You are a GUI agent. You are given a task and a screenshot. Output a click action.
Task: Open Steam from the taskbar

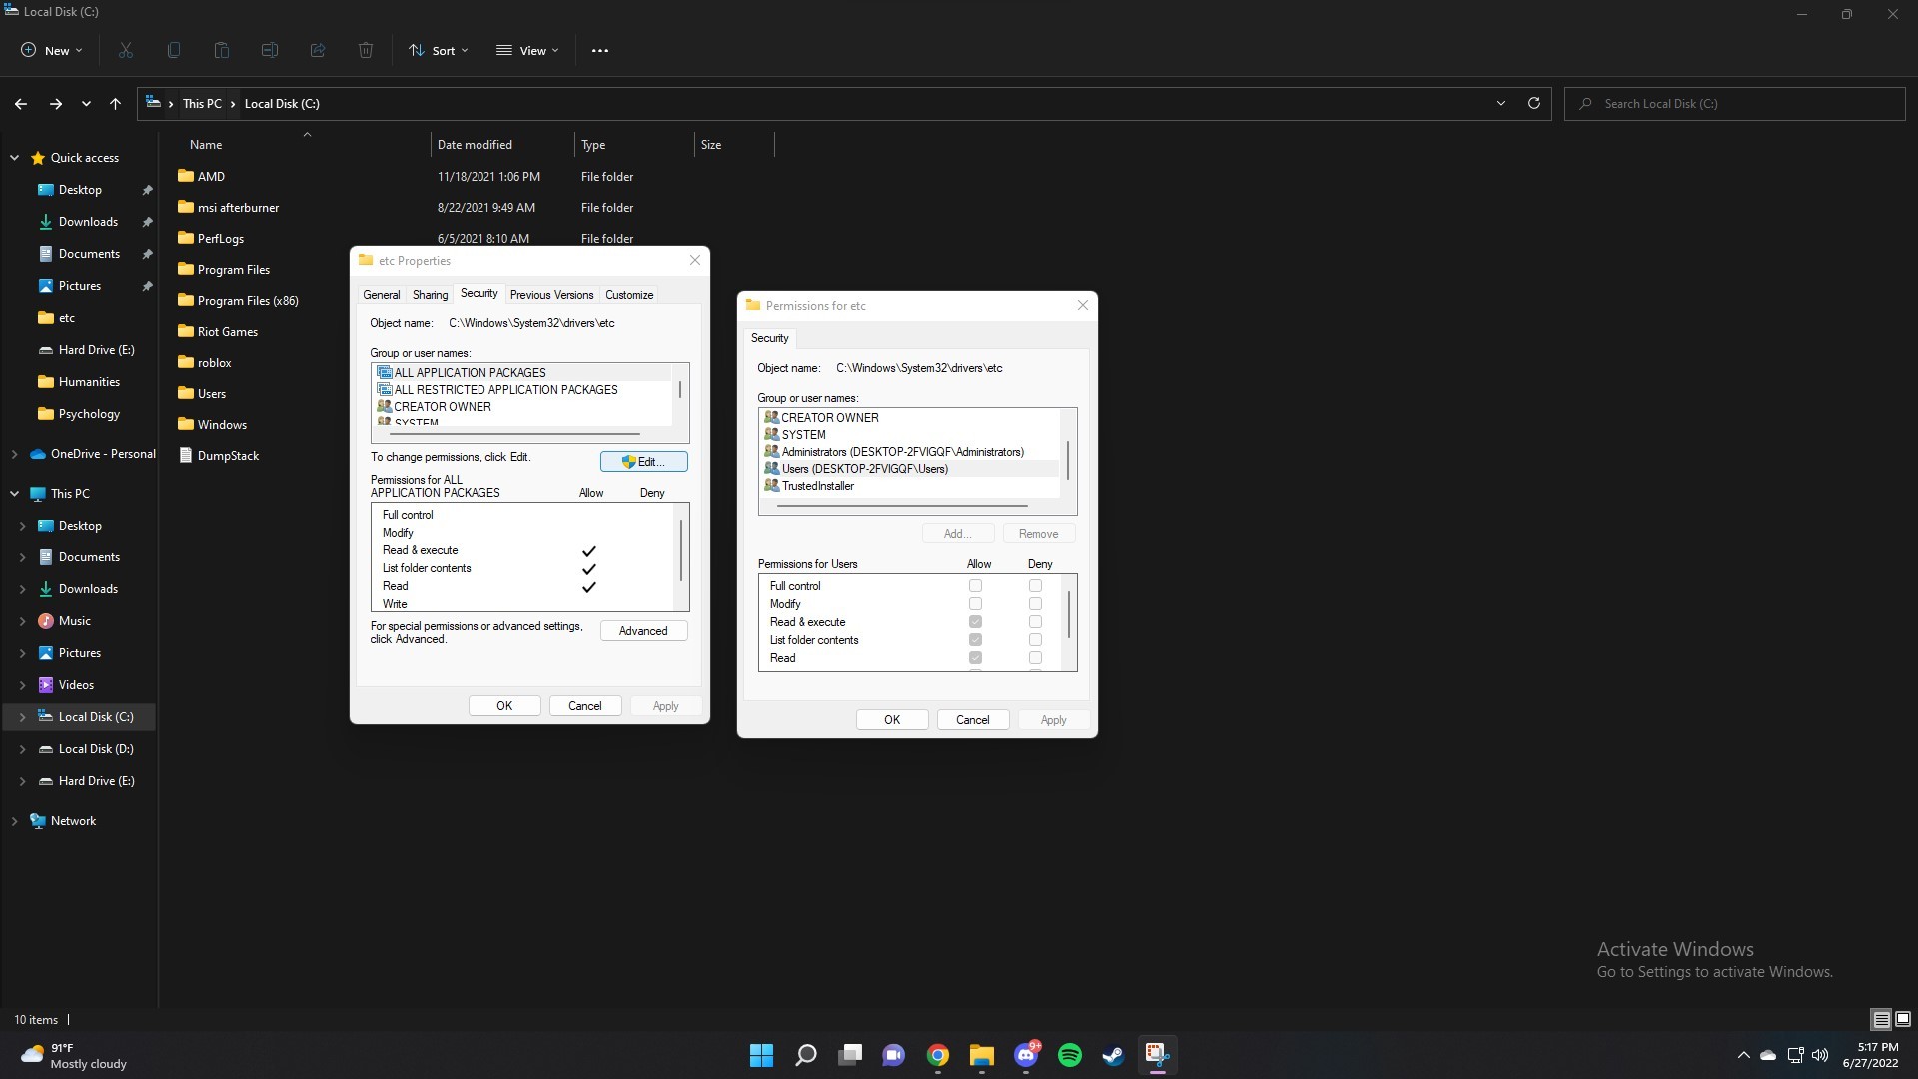pyautogui.click(x=1113, y=1055)
